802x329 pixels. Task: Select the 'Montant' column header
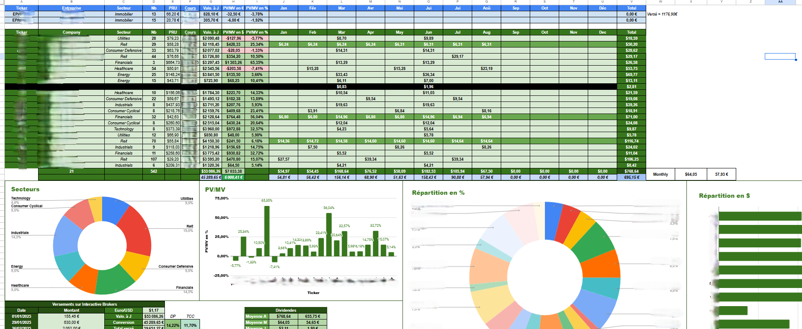[x=71, y=310]
